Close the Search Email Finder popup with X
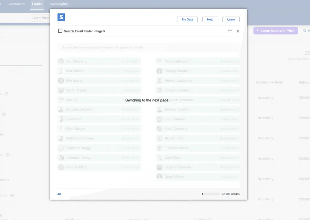Image resolution: width=310 pixels, height=220 pixels. tap(238, 31)
